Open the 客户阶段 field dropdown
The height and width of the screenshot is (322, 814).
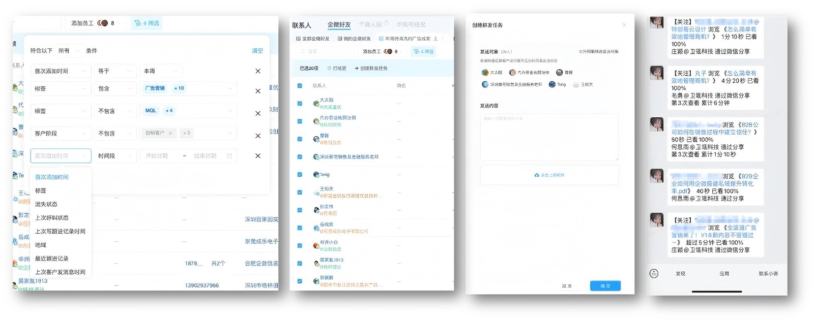tap(61, 133)
